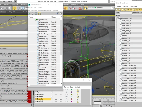Toggle render teapot for studio layer
Viewport: 142px width, 107px height.
67,99
